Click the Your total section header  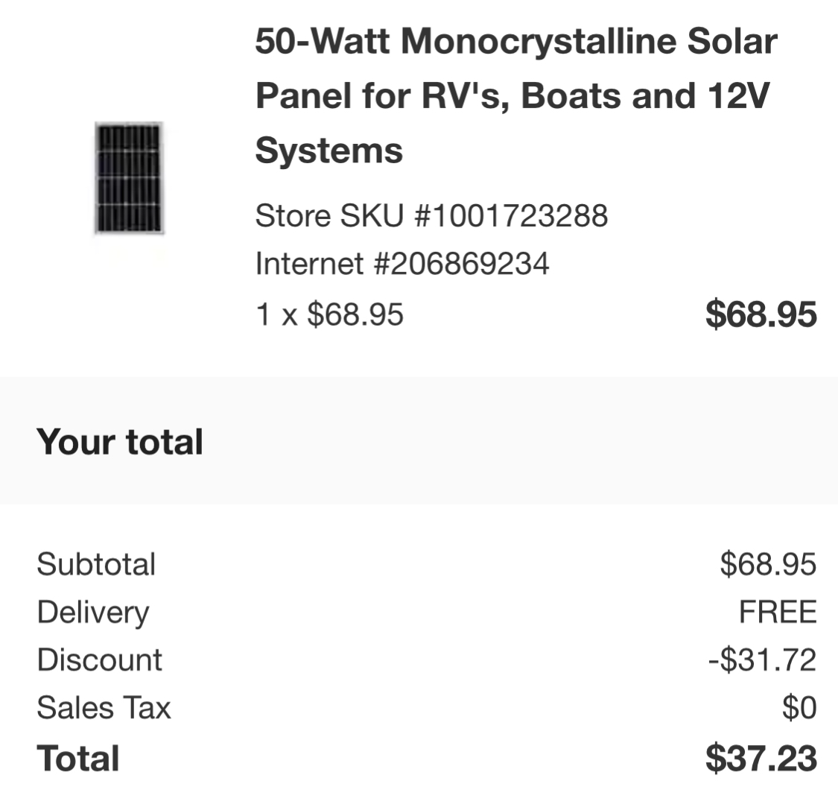tap(120, 442)
